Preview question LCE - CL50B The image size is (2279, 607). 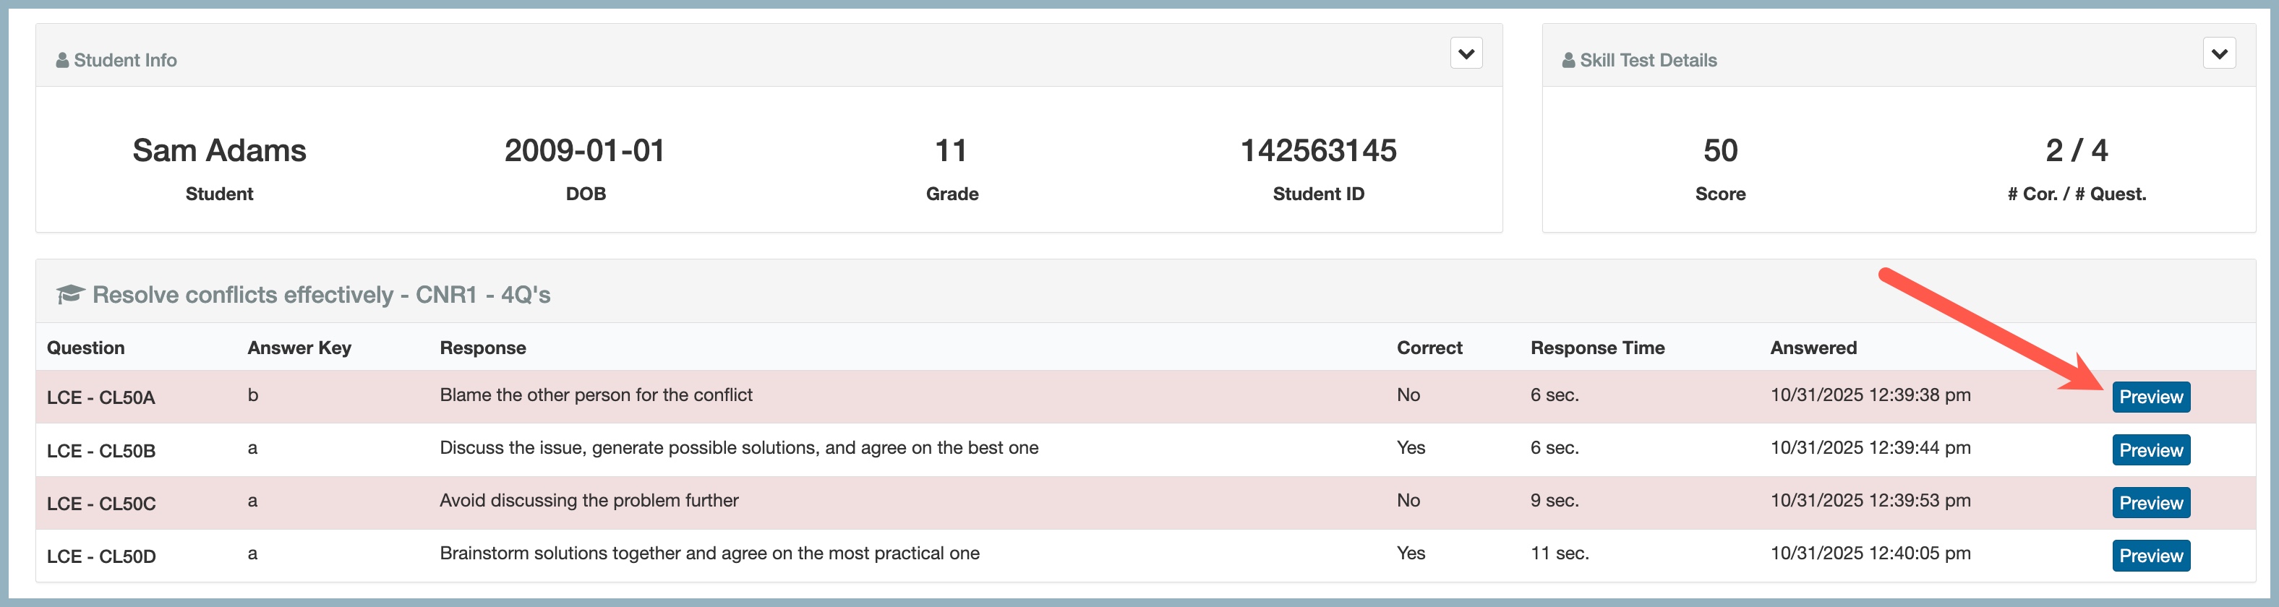coord(2151,449)
